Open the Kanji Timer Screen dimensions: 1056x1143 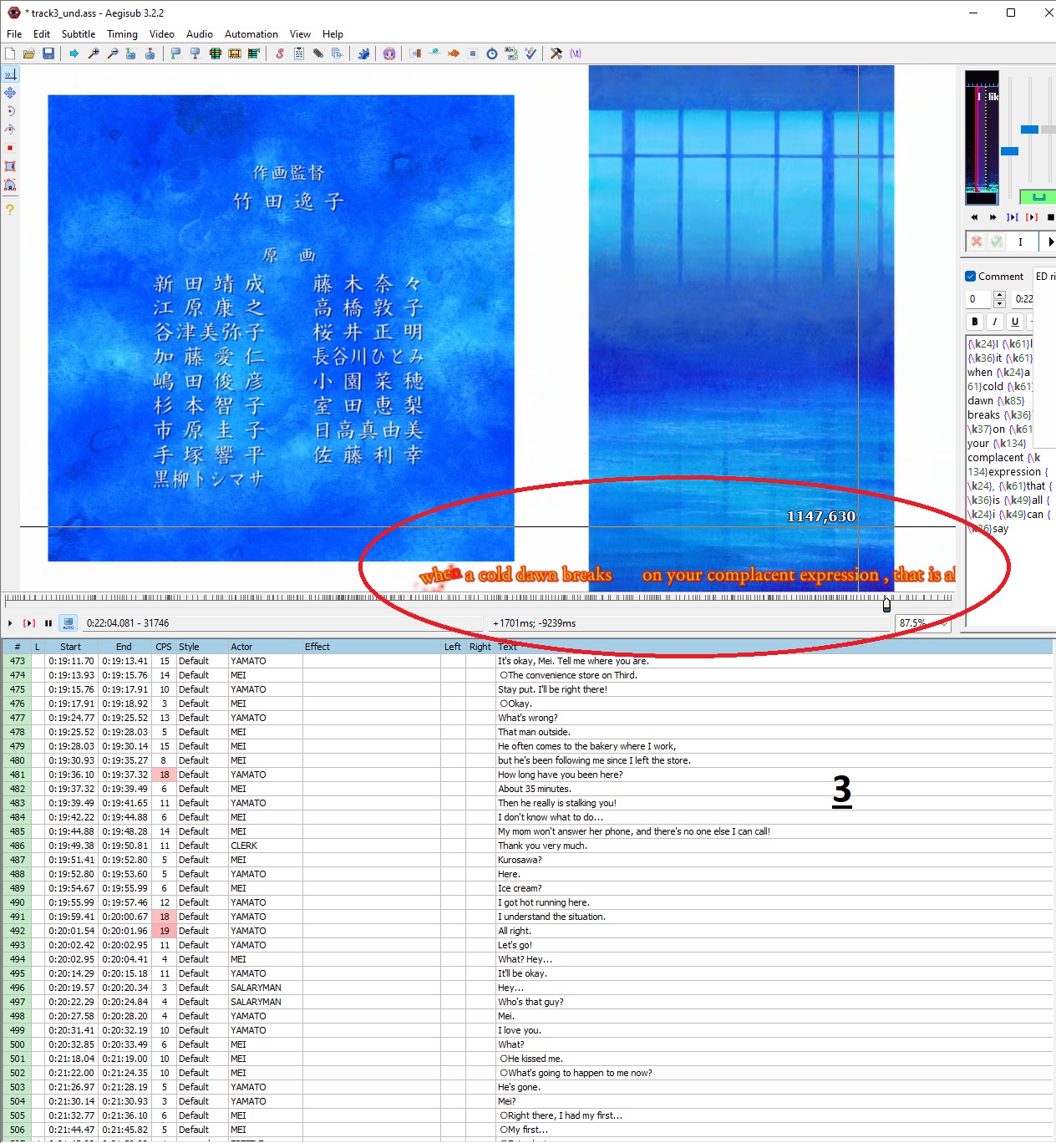tap(511, 53)
